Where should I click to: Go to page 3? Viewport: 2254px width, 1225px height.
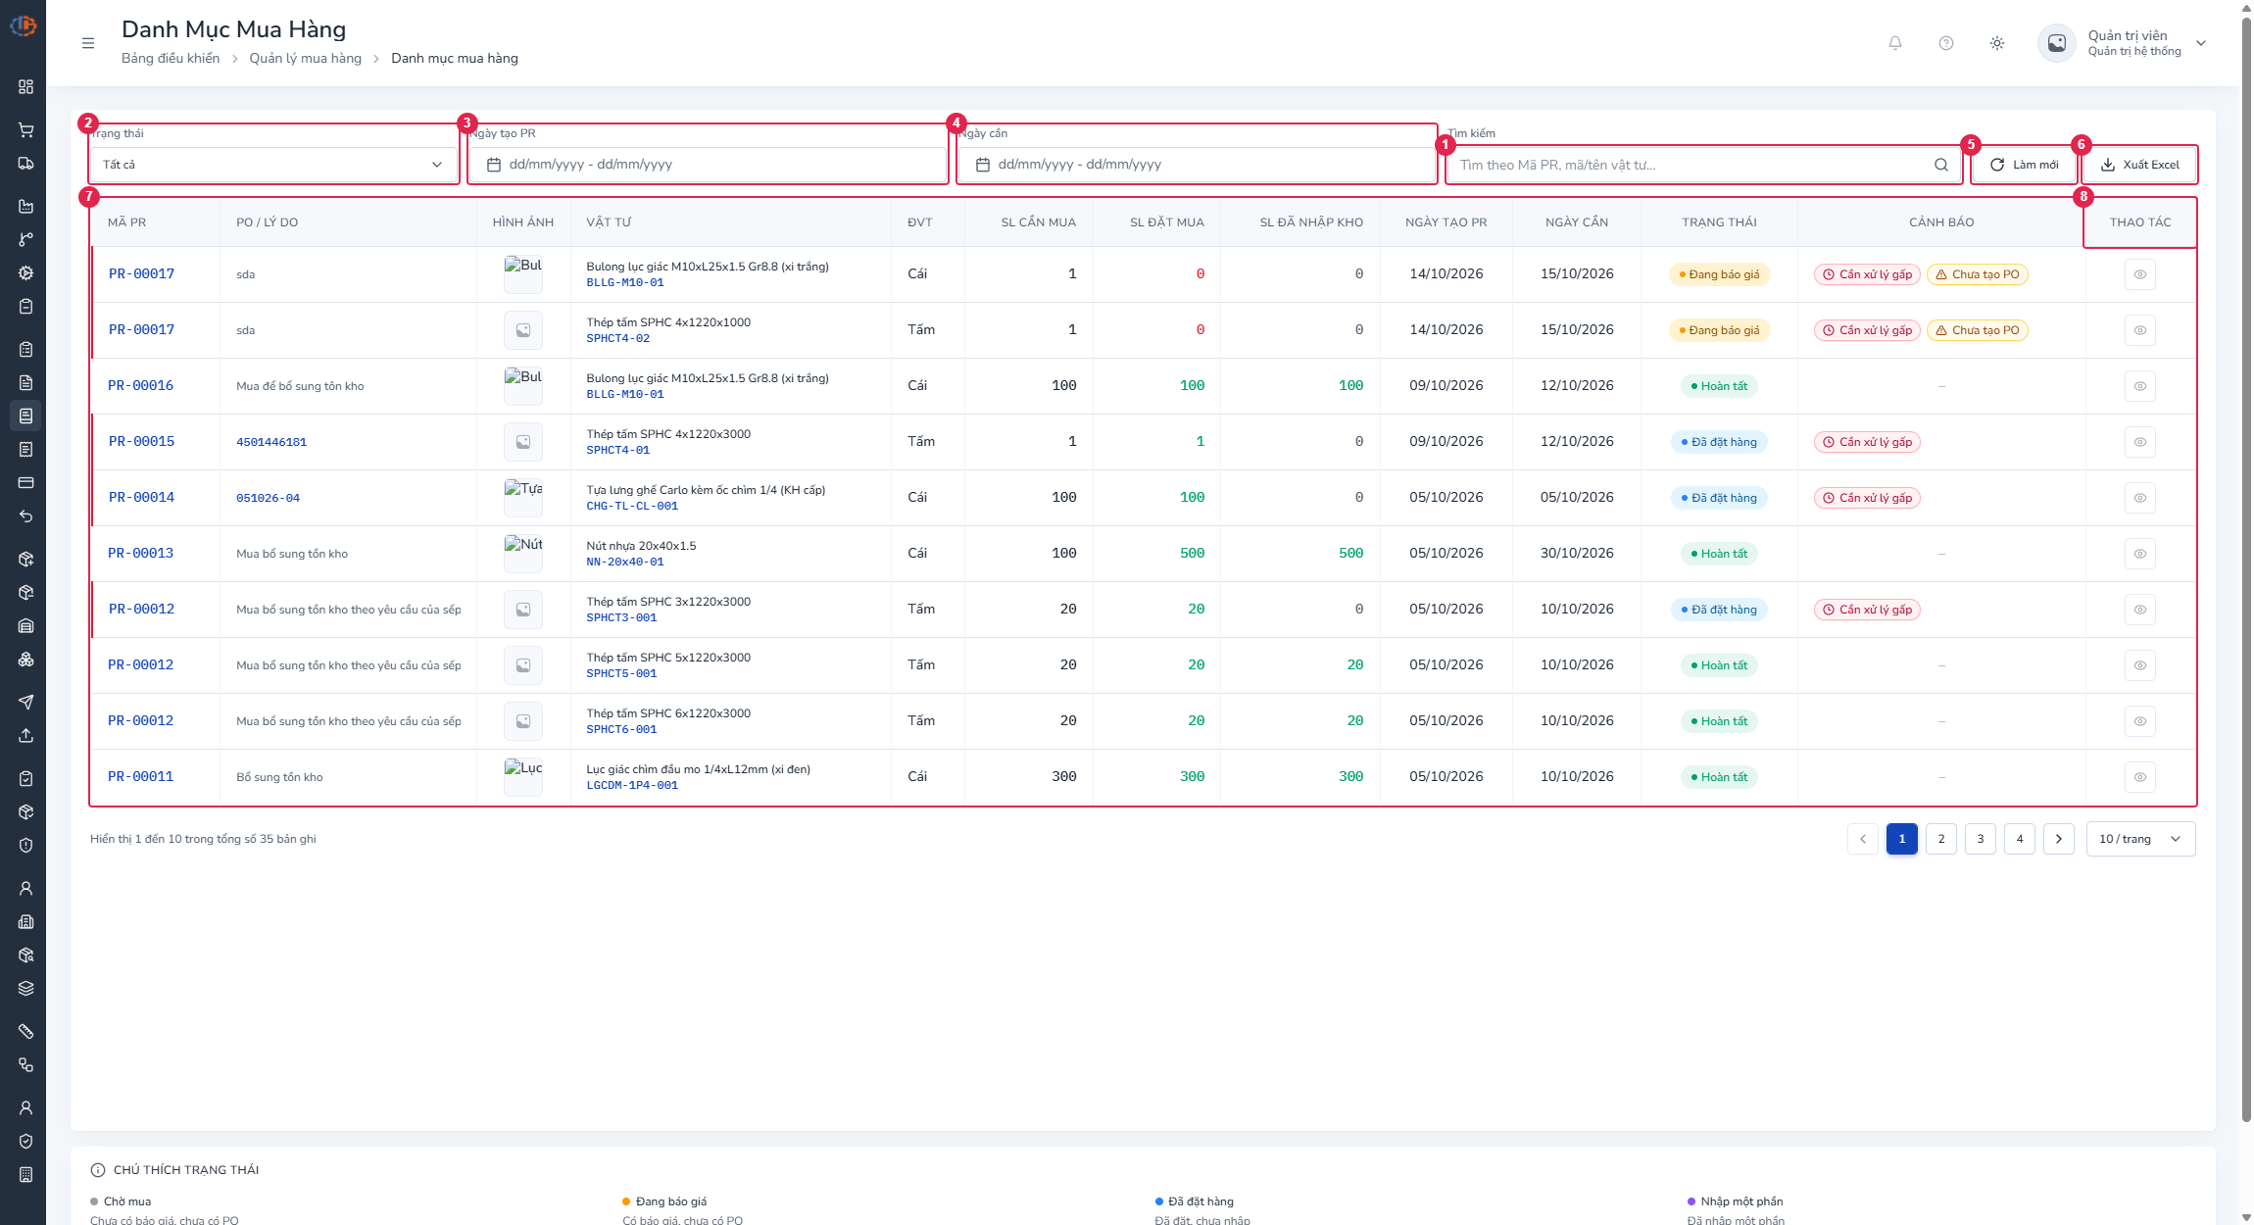1981,839
